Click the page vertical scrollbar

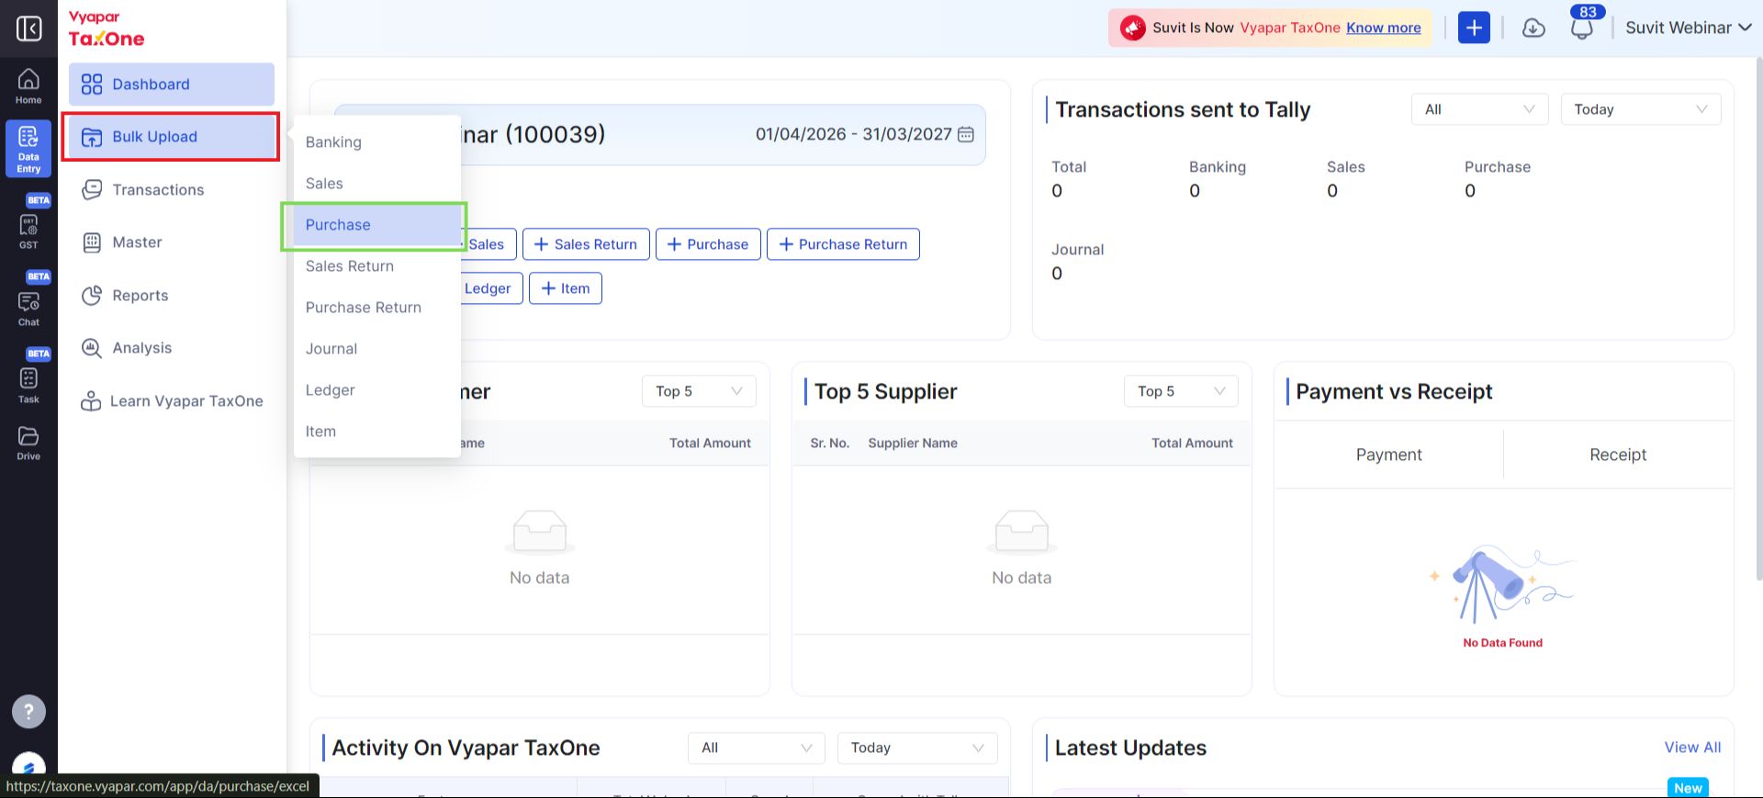[1758, 320]
